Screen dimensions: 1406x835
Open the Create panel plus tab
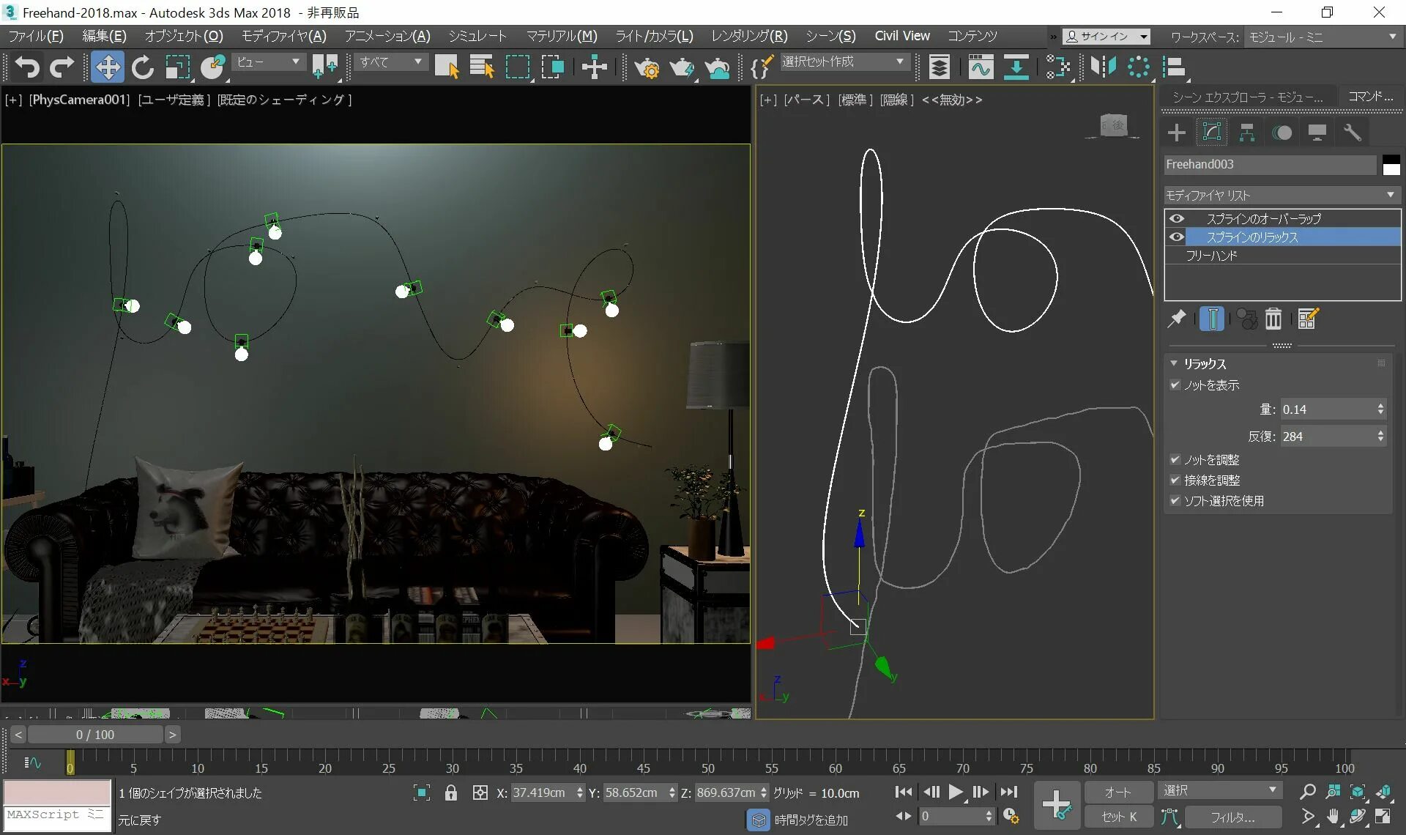[x=1177, y=133]
